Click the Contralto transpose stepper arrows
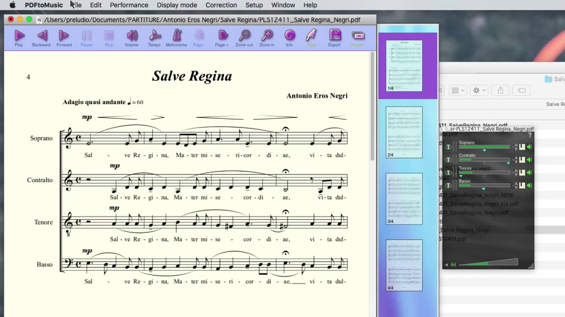This screenshot has height=317, width=565. pyautogui.click(x=516, y=160)
